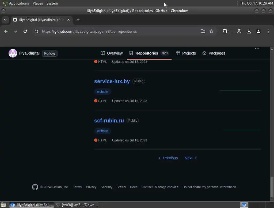Click scf-rubin.ru activity sparkline graph
This screenshot has height=208, width=274.
[240, 130]
